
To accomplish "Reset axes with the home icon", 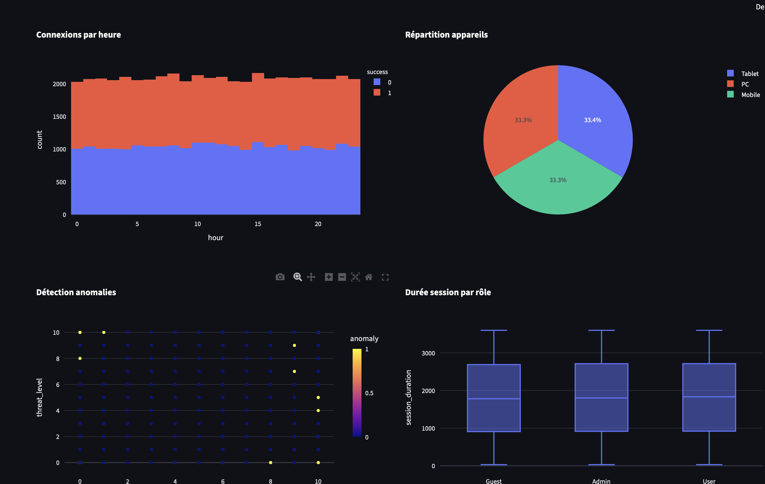I will click(x=368, y=277).
